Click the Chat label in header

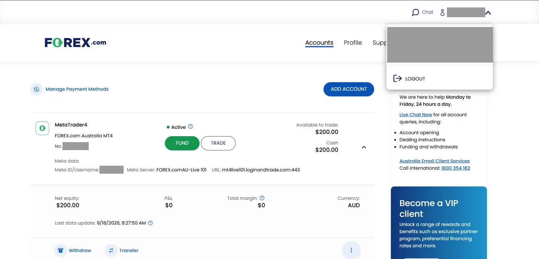[427, 12]
